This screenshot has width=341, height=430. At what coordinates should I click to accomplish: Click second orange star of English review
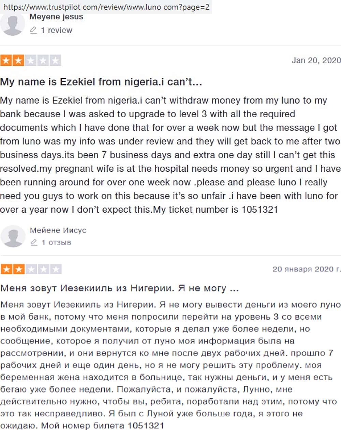coord(18,61)
